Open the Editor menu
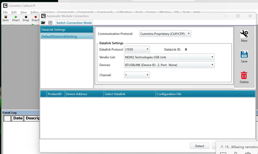258x154 pixels. tap(34, 12)
